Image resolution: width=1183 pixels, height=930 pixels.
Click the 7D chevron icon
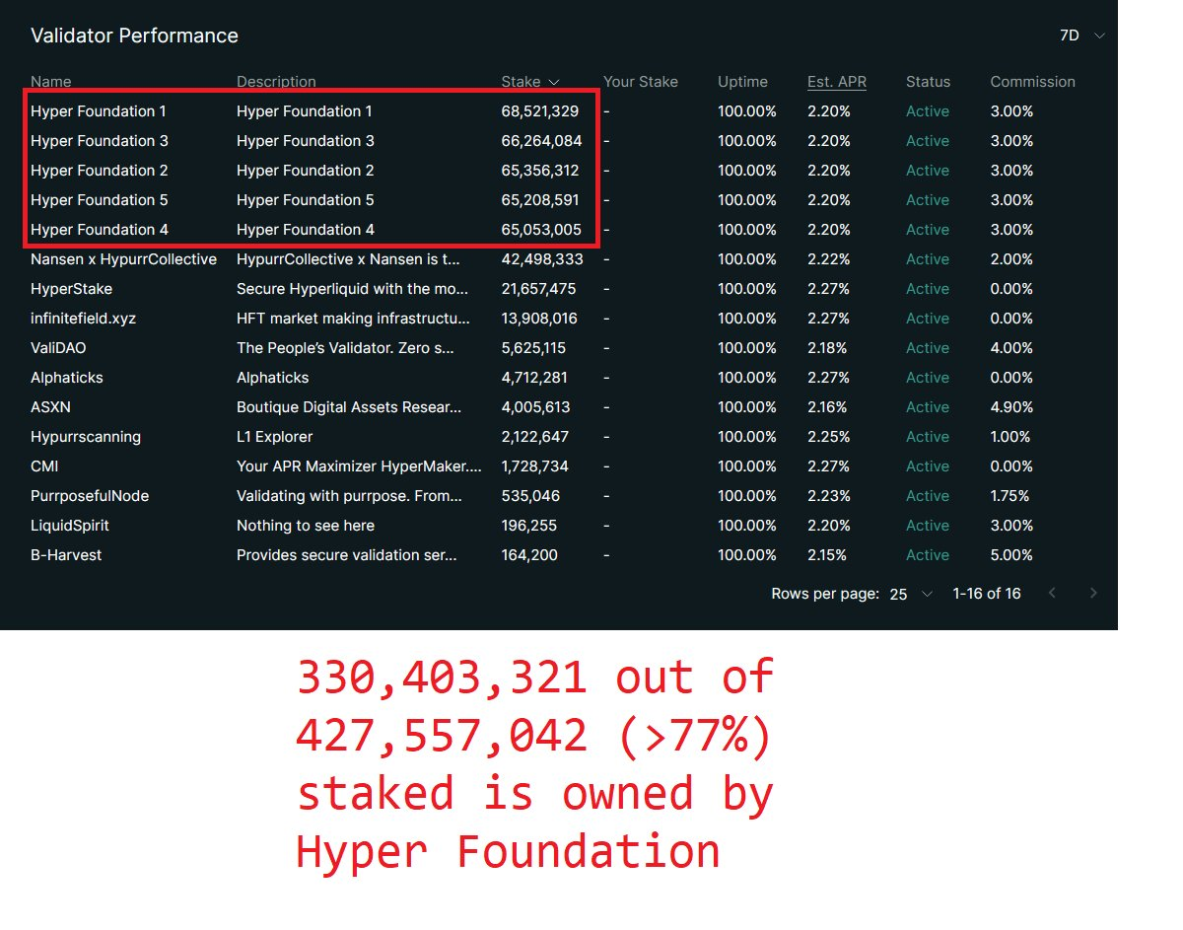point(1099,36)
